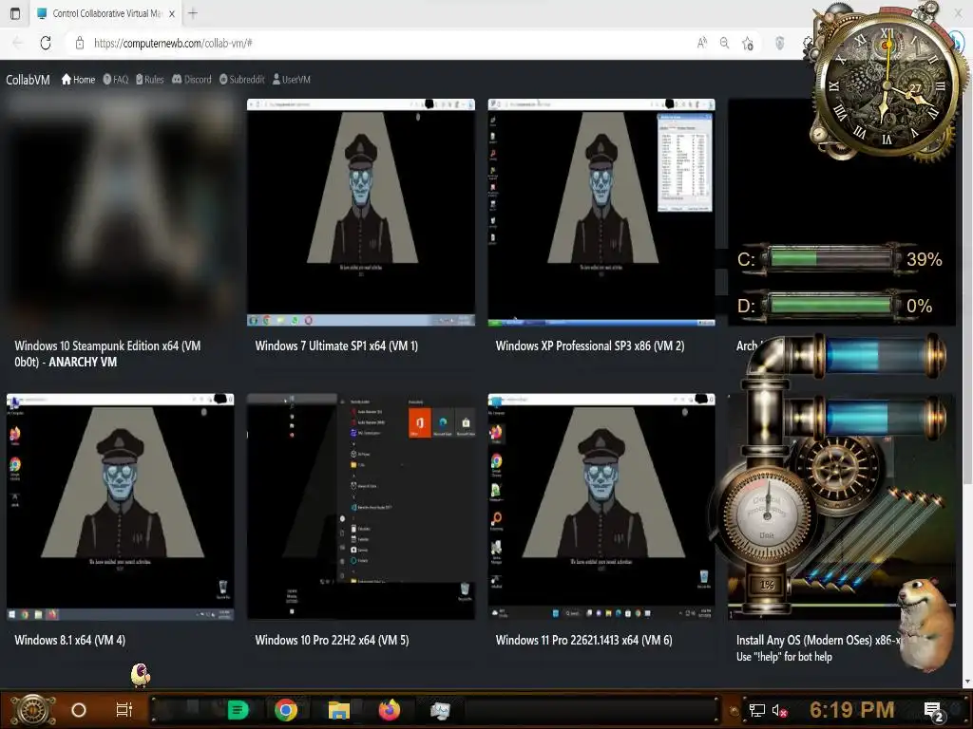Go back with the browser back arrow
The height and width of the screenshot is (729, 973).
click(x=17, y=43)
